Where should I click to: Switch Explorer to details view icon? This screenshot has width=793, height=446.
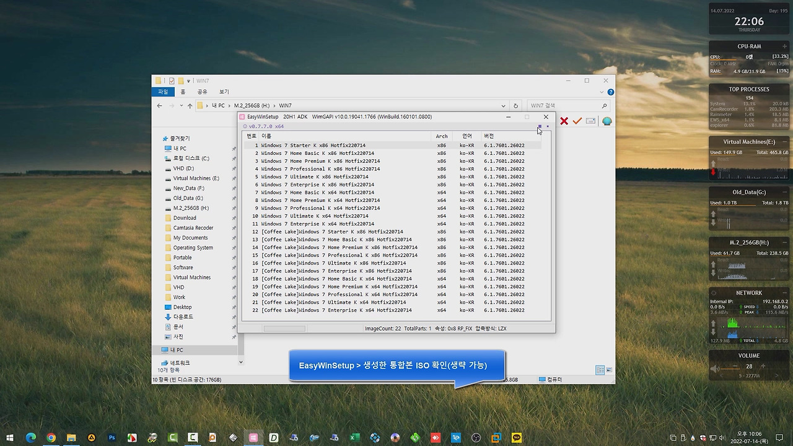tap(600, 370)
